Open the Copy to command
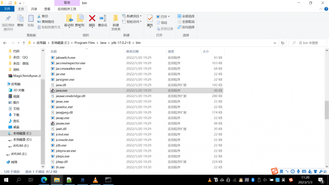The image size is (329, 185). (79, 21)
